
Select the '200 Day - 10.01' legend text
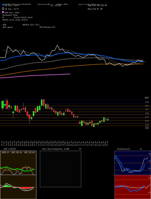pyautogui.click(x=12, y=13)
